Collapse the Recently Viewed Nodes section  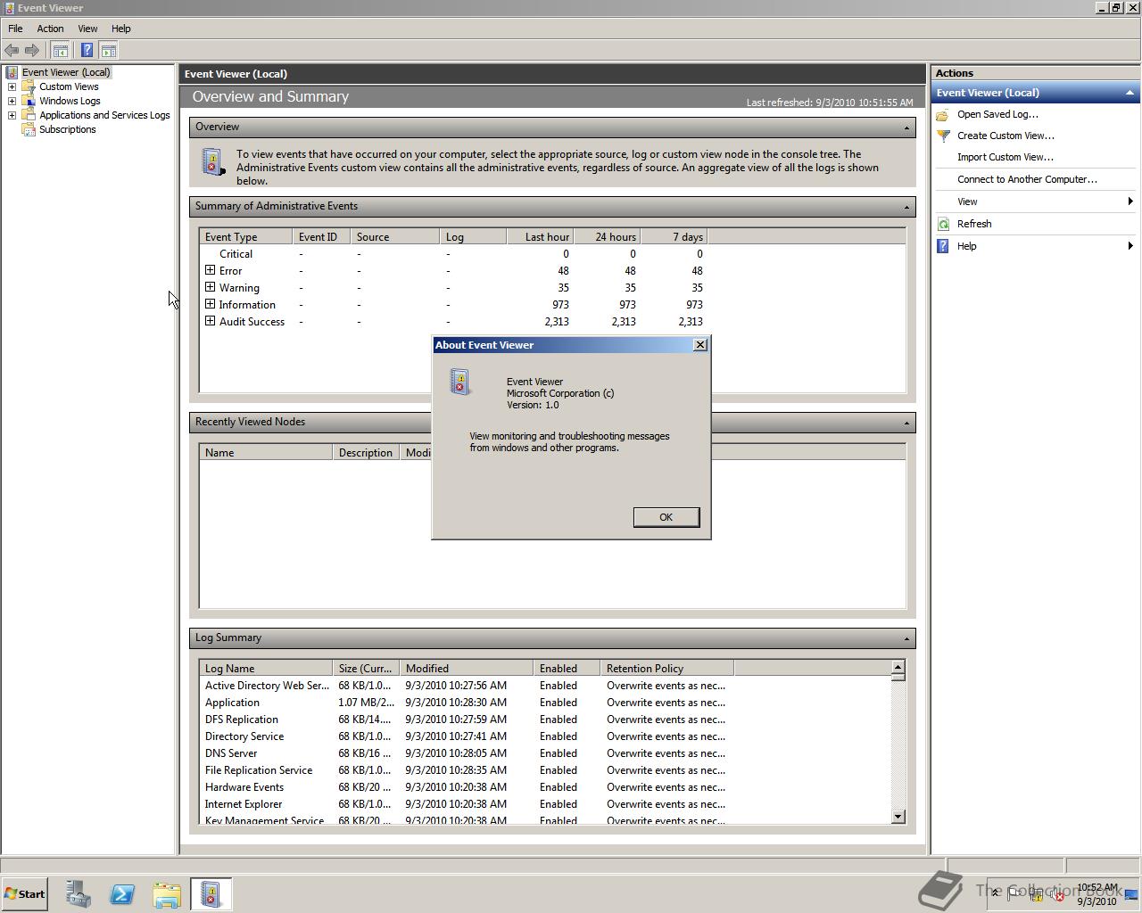pyautogui.click(x=906, y=423)
